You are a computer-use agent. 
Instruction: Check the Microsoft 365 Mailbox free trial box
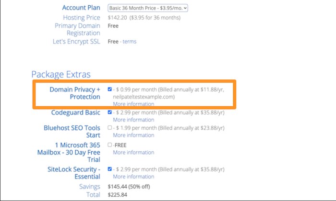[x=110, y=145]
